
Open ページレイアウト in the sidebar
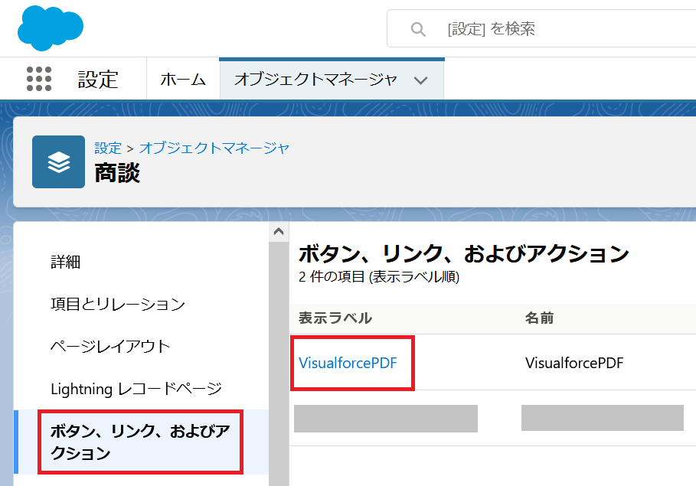[x=110, y=347]
